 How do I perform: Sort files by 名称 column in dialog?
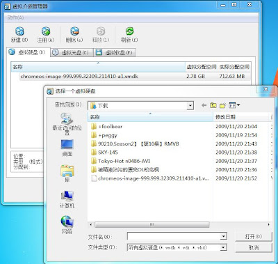150,117
